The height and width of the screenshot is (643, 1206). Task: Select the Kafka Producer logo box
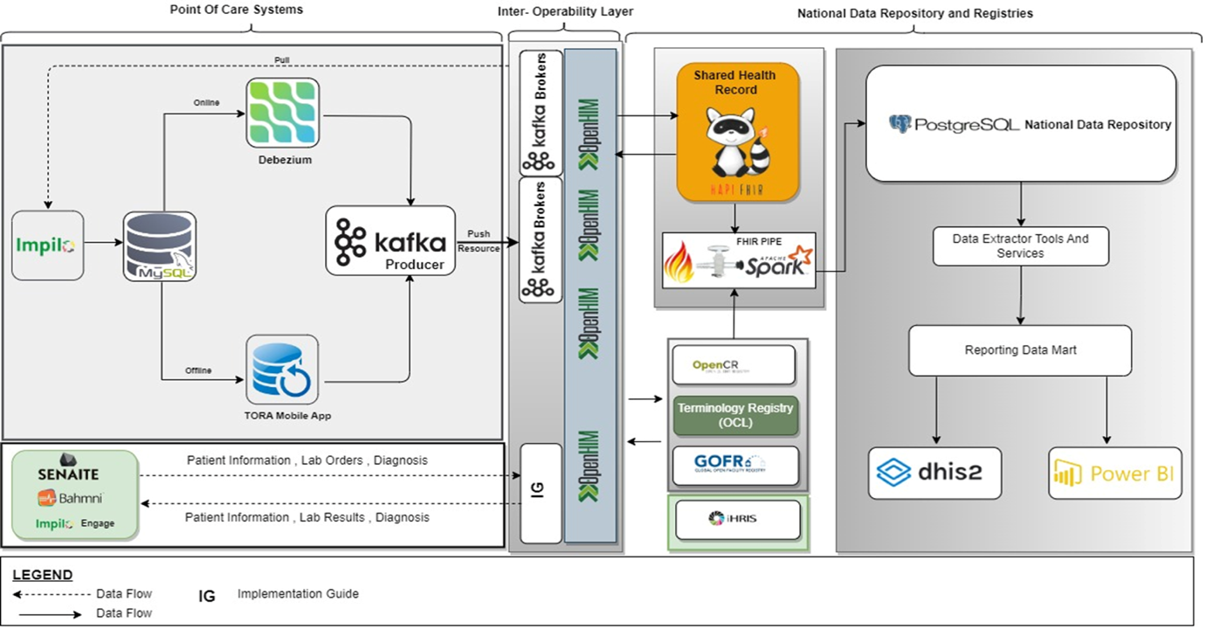pos(390,240)
